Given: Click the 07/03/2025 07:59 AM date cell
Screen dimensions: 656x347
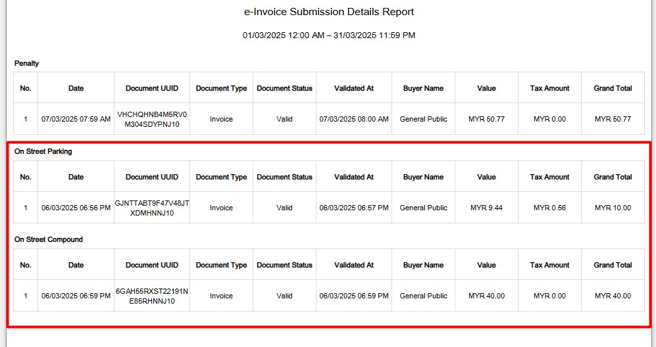Looking at the screenshot, I should [76, 119].
